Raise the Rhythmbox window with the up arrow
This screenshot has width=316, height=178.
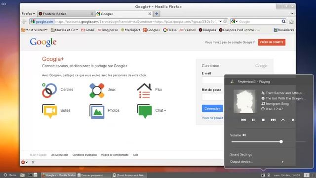[x=283, y=120]
